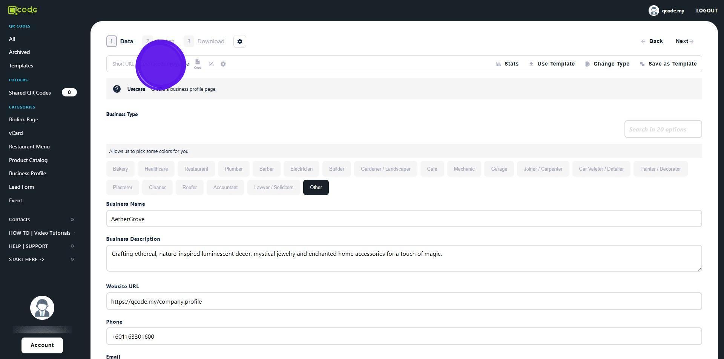Open Business Profile in the sidebar
The height and width of the screenshot is (359, 724).
point(28,173)
